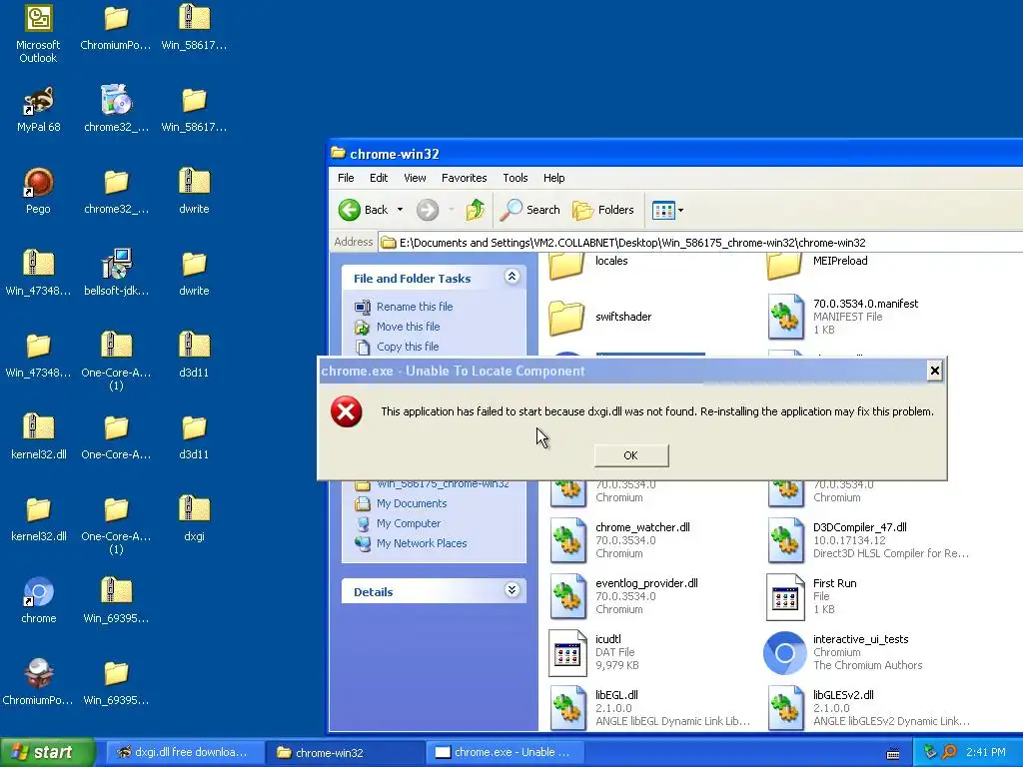Open the Tools menu

pyautogui.click(x=514, y=178)
